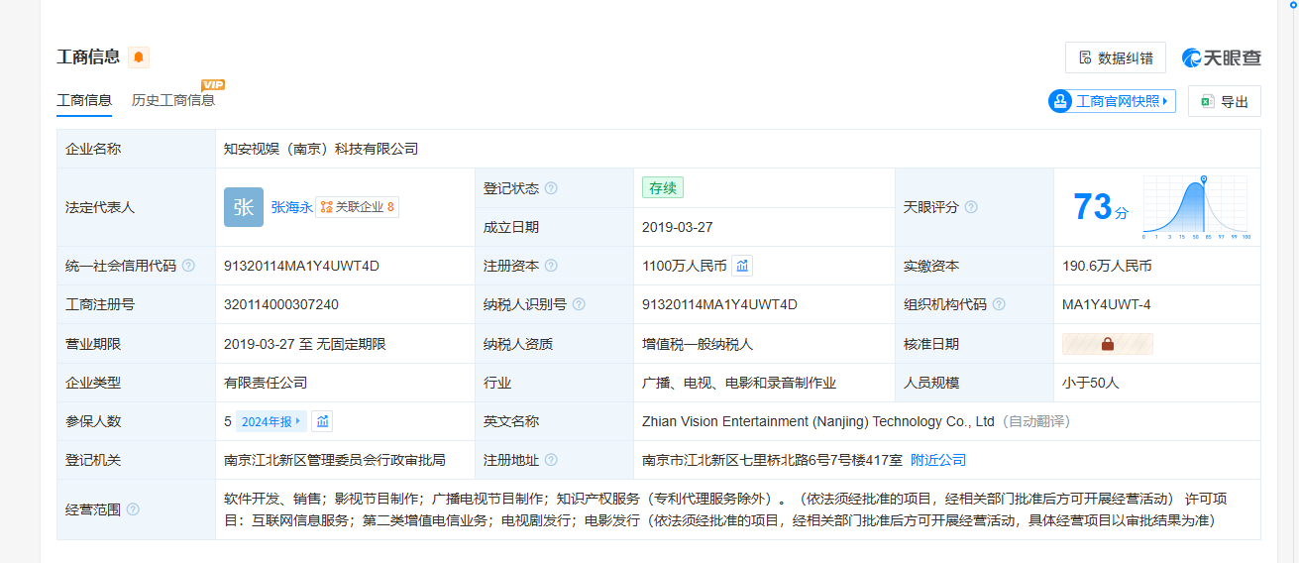Click the 存续 status tag
The image size is (1299, 563).
coord(663,187)
